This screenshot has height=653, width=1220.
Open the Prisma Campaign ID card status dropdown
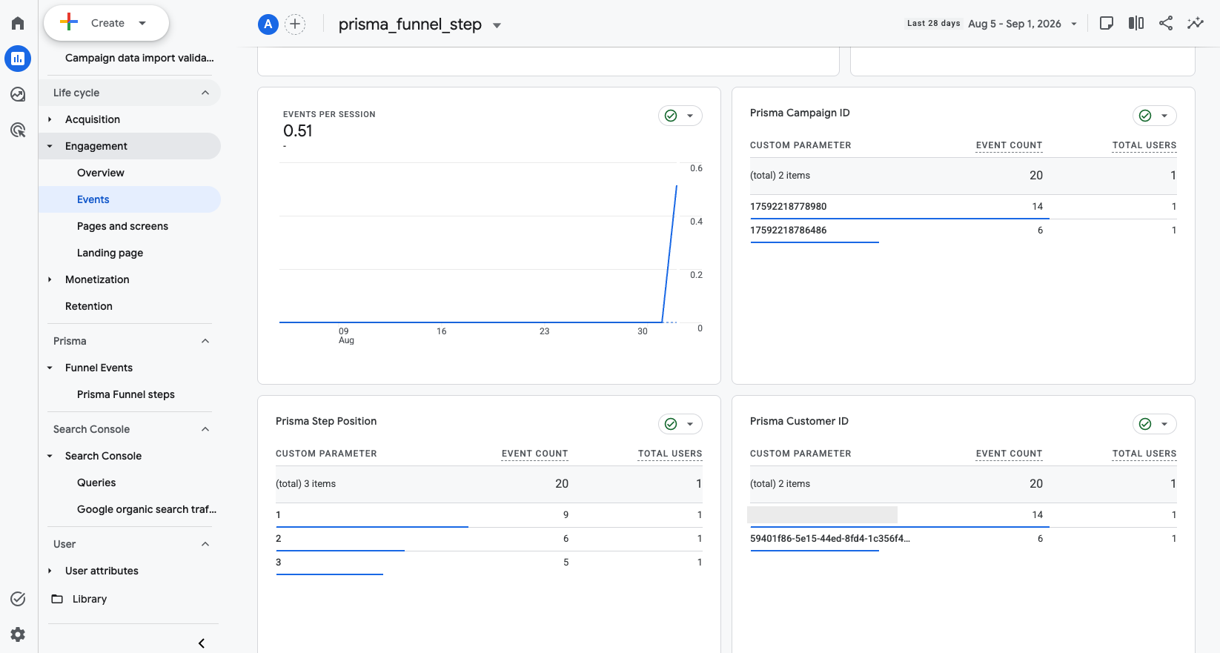[1155, 116]
